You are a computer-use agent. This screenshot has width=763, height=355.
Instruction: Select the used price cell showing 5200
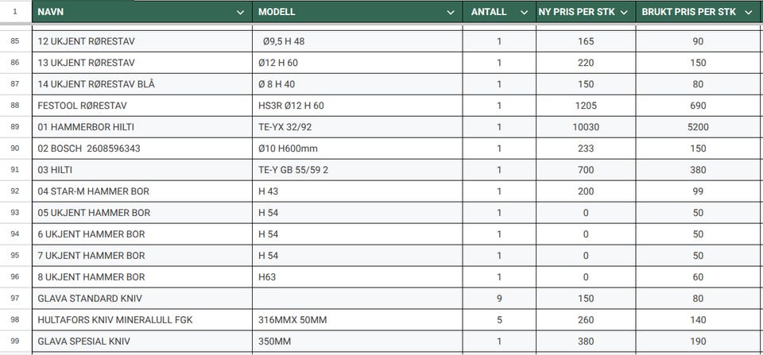[699, 127]
